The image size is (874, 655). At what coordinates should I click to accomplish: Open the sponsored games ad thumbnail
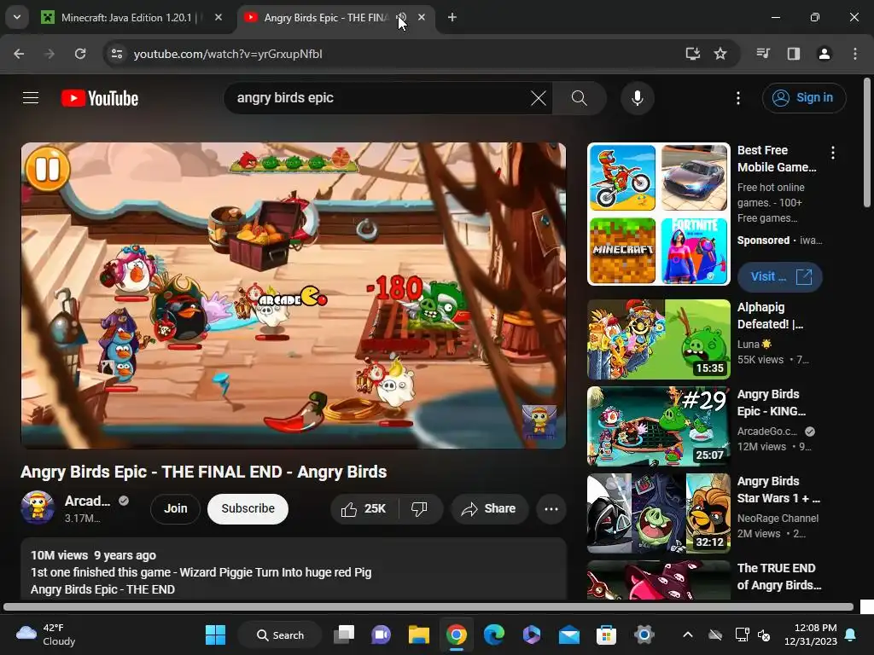[658, 214]
